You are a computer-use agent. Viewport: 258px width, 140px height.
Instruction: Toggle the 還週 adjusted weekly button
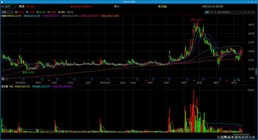(223, 12)
